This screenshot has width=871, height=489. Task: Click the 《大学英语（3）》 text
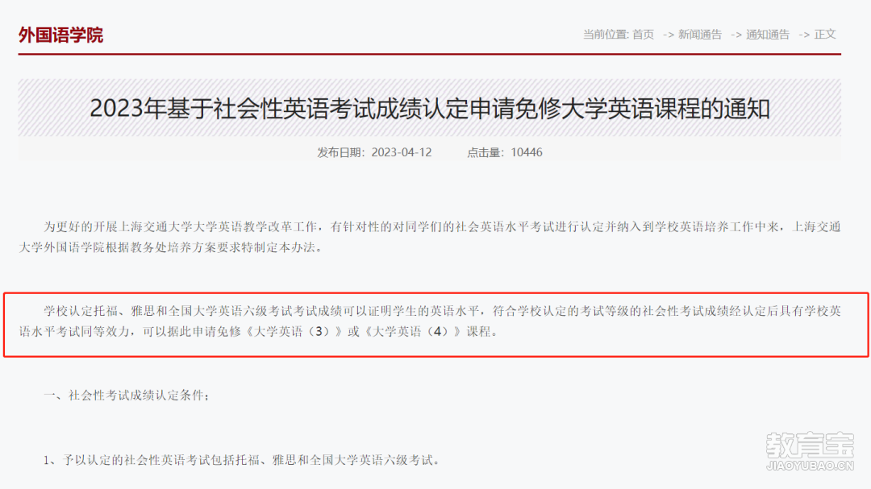[292, 332]
